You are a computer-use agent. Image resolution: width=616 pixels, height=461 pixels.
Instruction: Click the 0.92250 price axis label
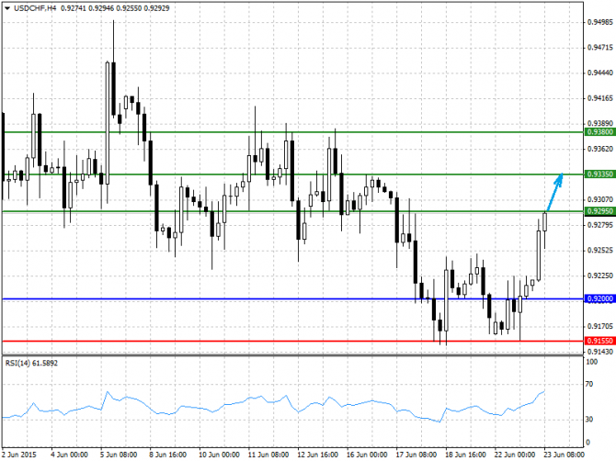[x=600, y=275]
